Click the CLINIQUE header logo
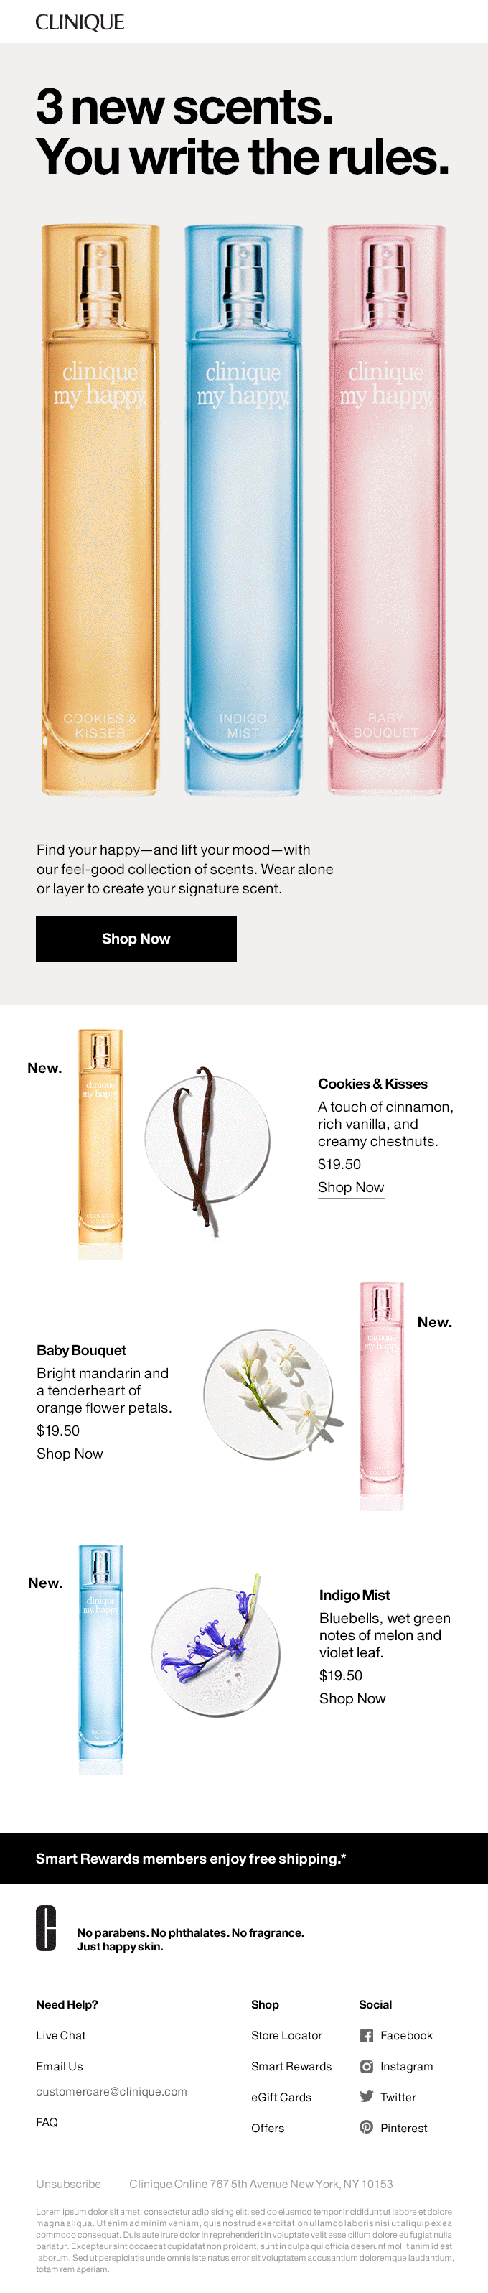 pyautogui.click(x=80, y=22)
